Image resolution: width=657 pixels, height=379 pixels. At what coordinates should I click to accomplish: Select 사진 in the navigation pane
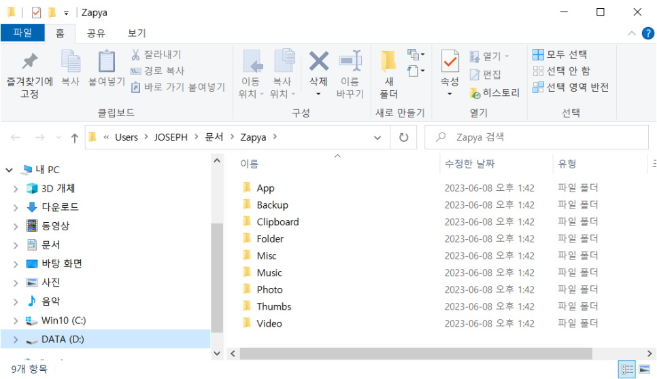click(x=51, y=283)
